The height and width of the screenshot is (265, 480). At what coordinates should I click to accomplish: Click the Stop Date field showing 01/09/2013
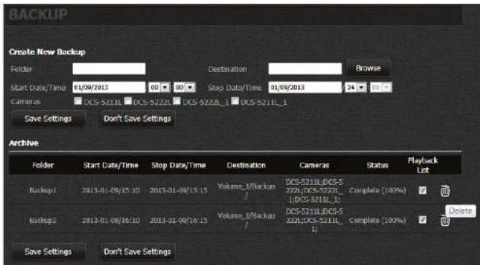coord(305,87)
